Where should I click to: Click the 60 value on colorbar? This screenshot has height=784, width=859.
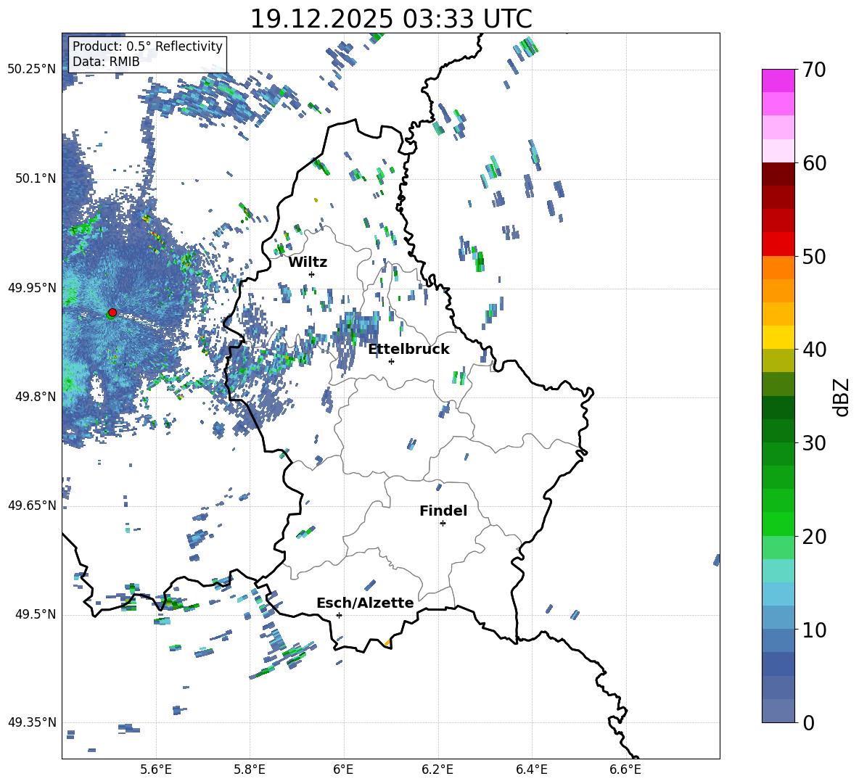814,163
